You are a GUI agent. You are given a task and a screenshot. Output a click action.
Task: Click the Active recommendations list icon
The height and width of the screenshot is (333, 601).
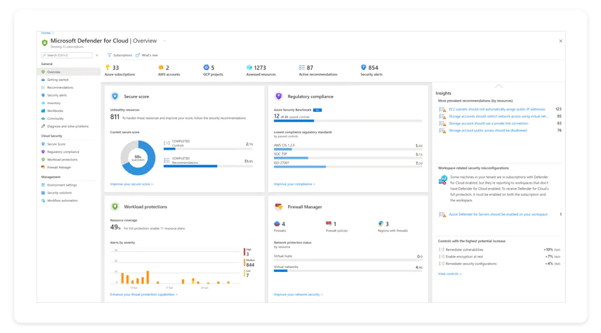(302, 67)
